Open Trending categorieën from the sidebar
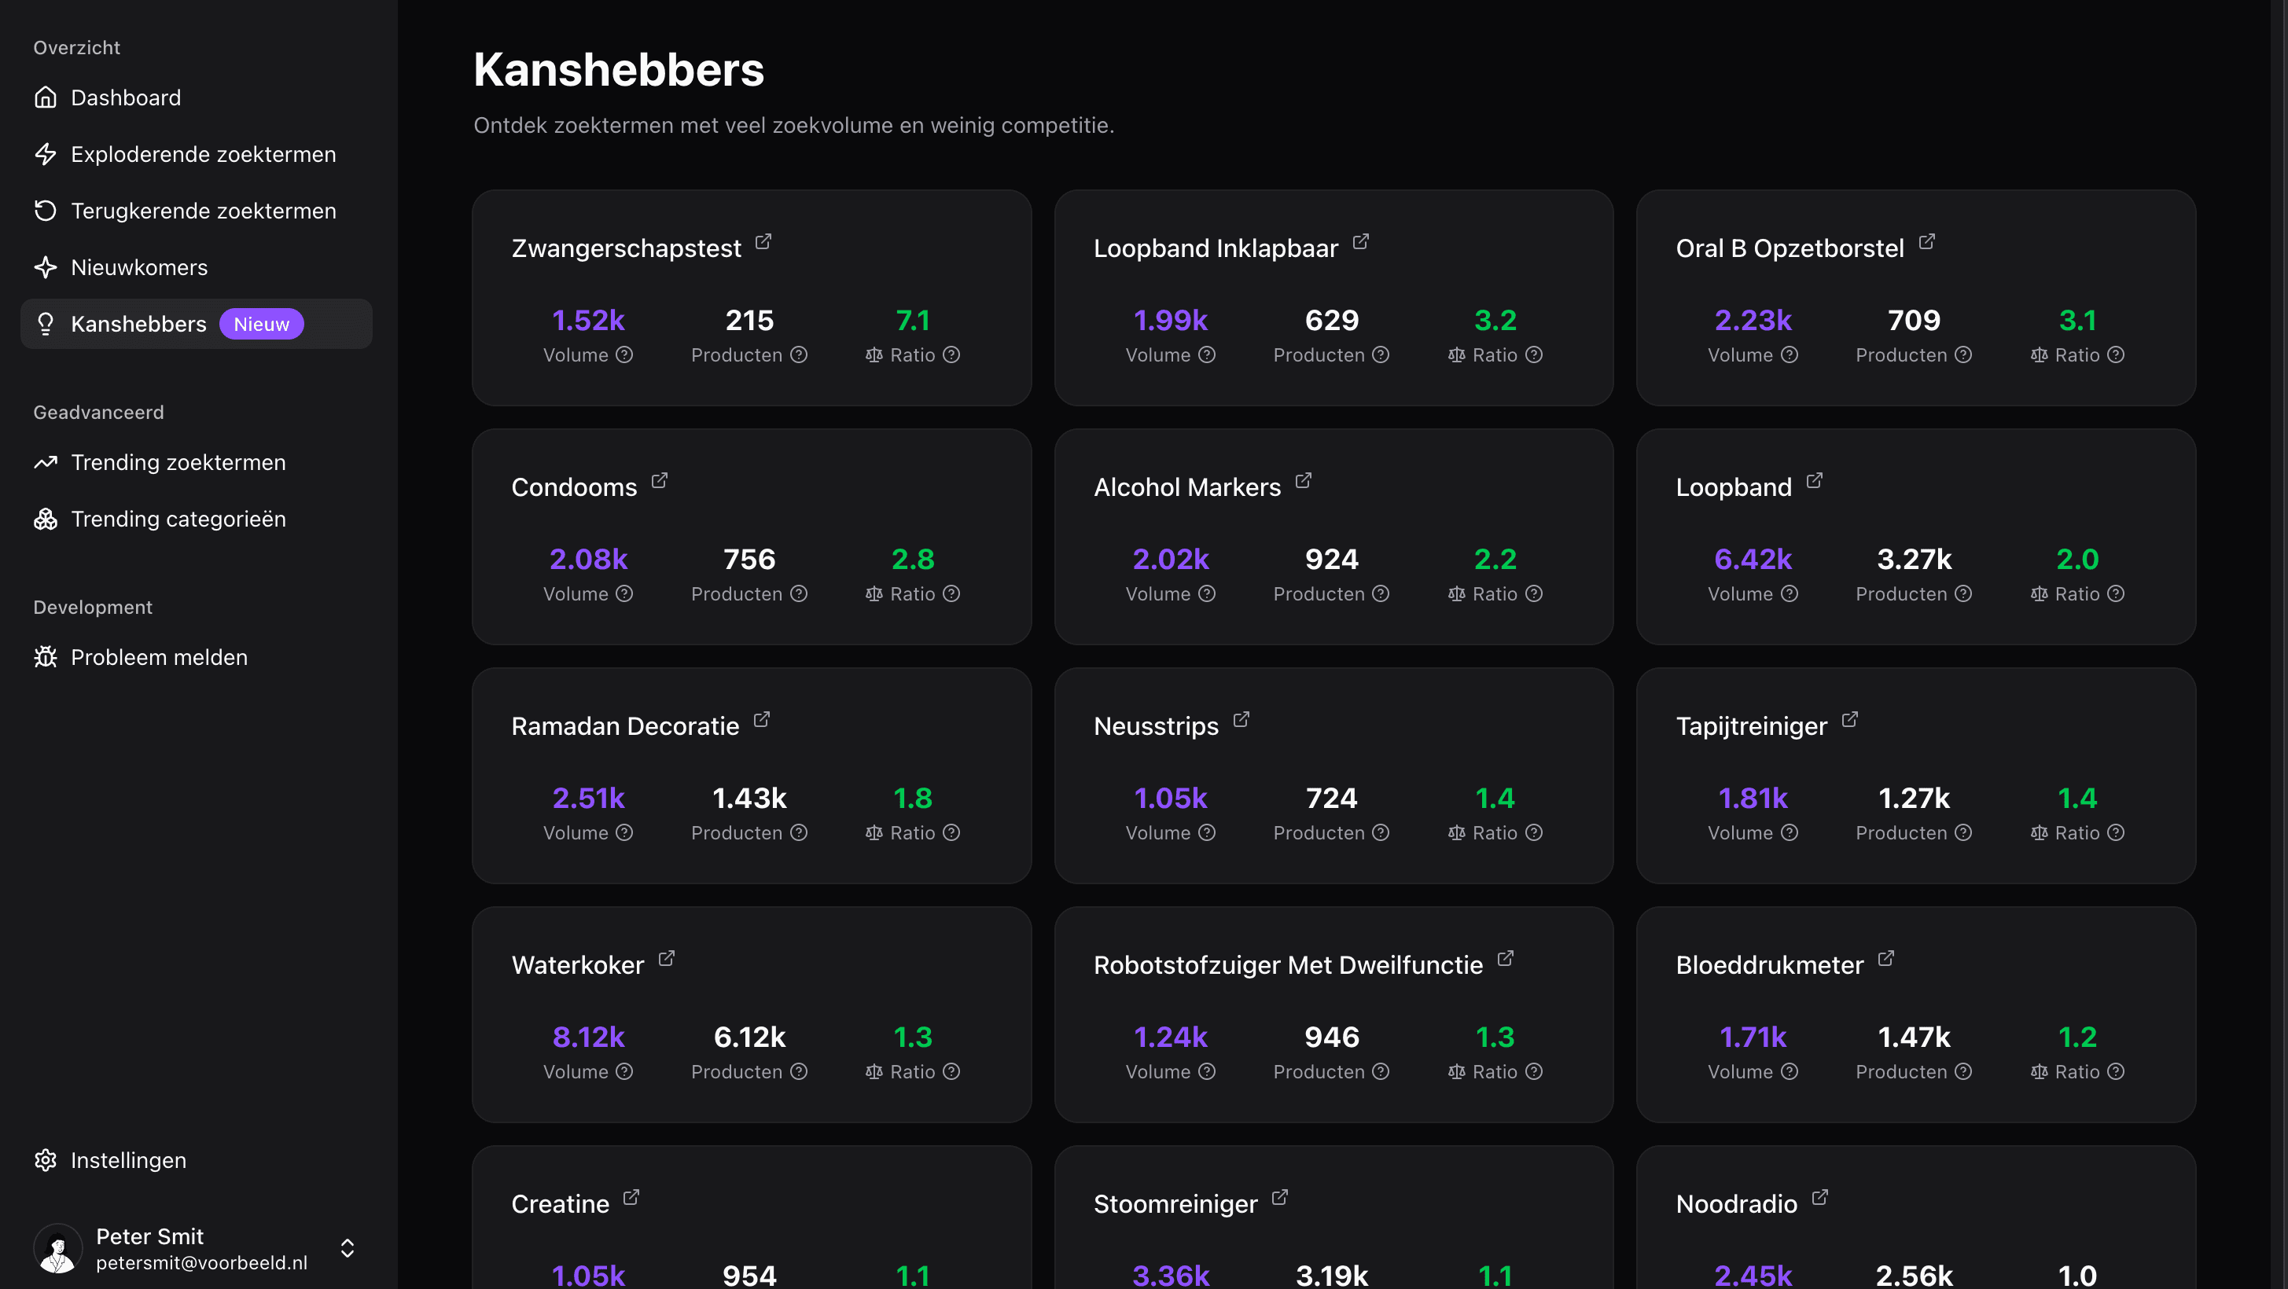Screen dimensions: 2288x1289 tap(178, 519)
